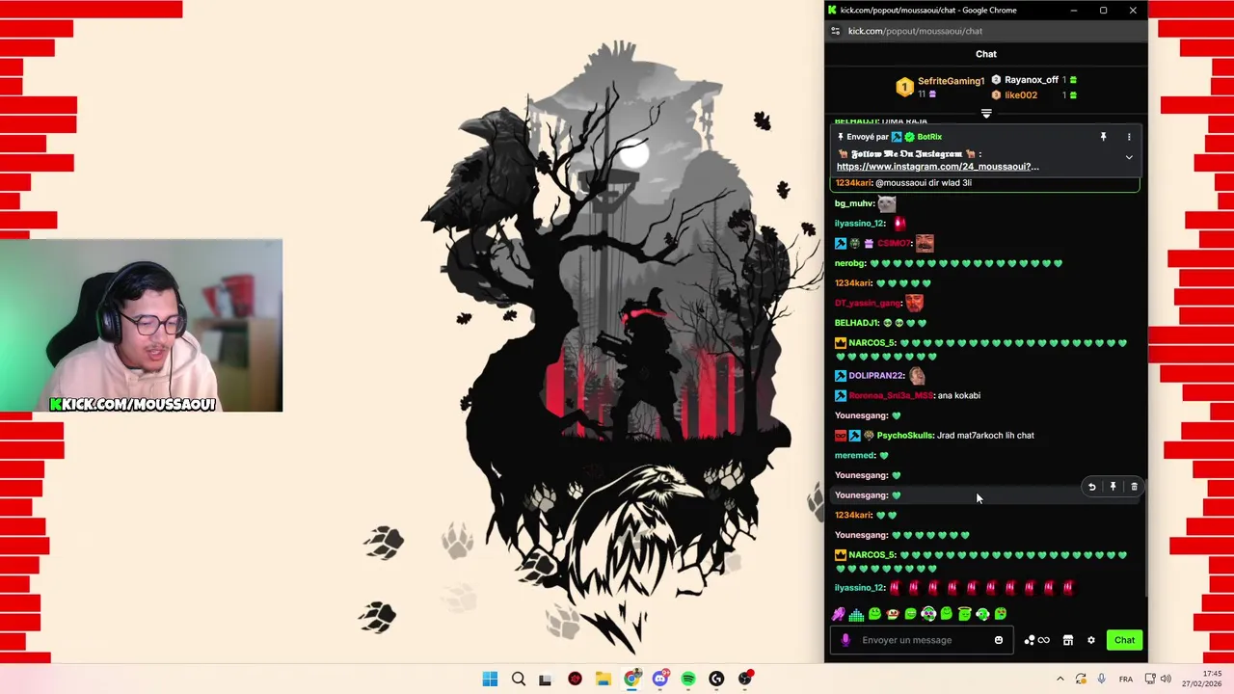
Task: Open chat identity infinity points icon
Action: [1037, 640]
